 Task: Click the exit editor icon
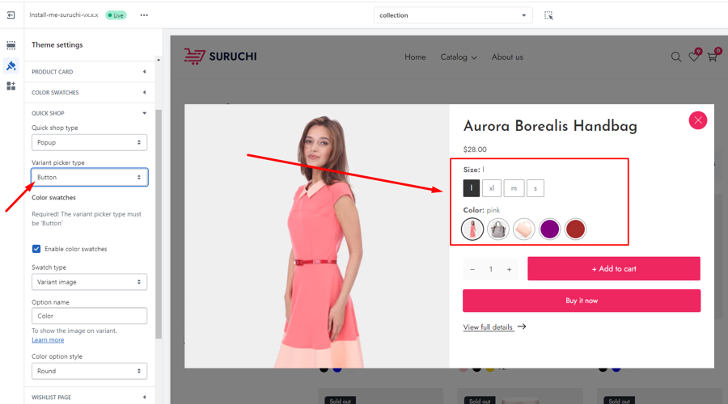(x=11, y=15)
